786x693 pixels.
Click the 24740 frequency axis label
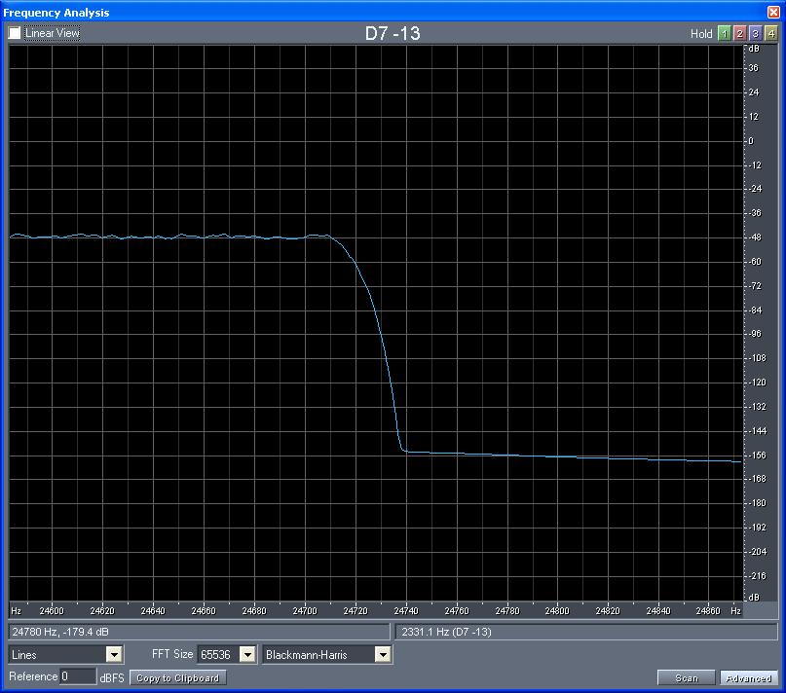(x=406, y=611)
